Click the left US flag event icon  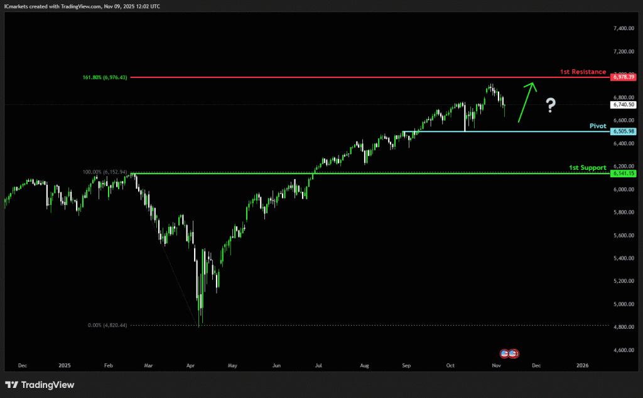(504, 353)
